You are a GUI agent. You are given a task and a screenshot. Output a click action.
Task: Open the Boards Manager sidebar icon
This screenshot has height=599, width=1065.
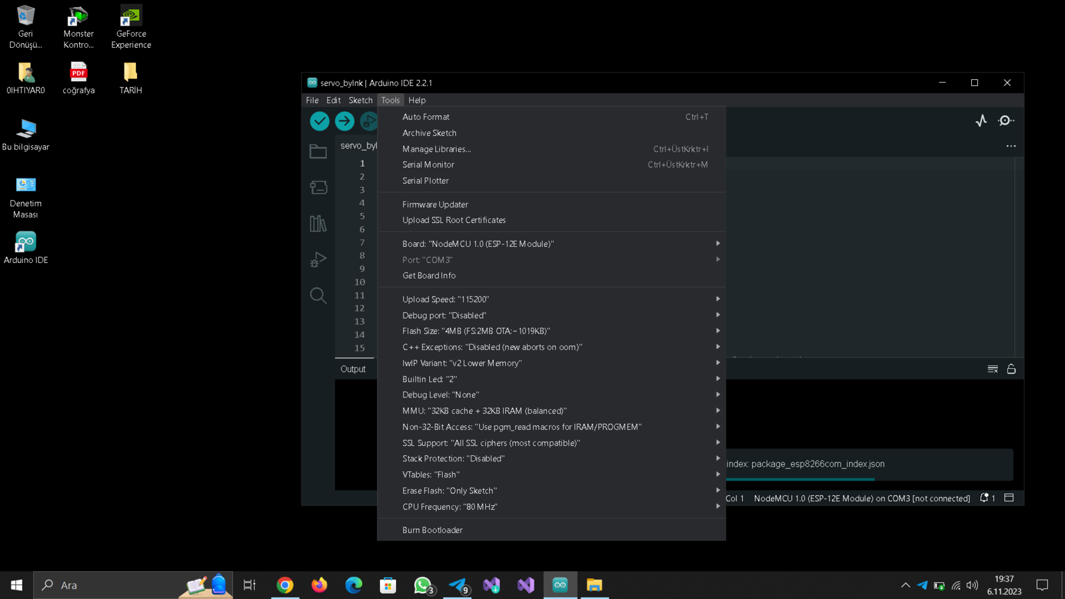tap(318, 188)
